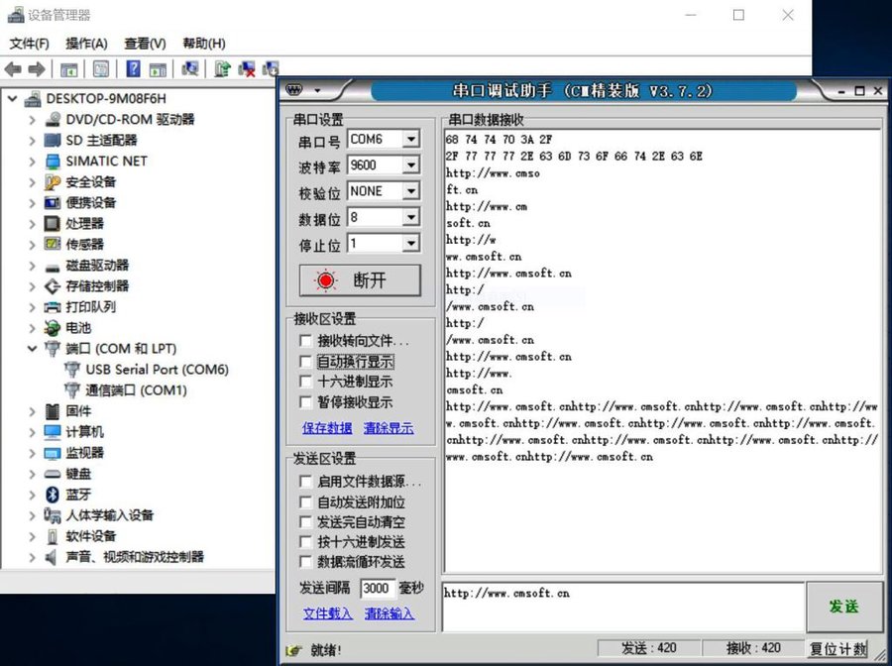Select the battery icon in device tree

(x=53, y=328)
